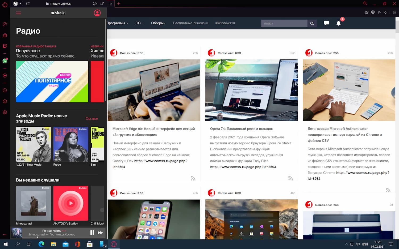Open Windows Action Center notifications
Image resolution: width=399 pixels, height=249 pixels.
[391, 244]
